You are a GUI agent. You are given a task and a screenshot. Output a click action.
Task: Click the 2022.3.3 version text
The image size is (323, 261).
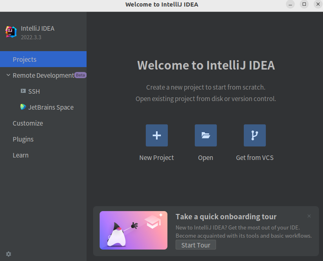(x=31, y=37)
